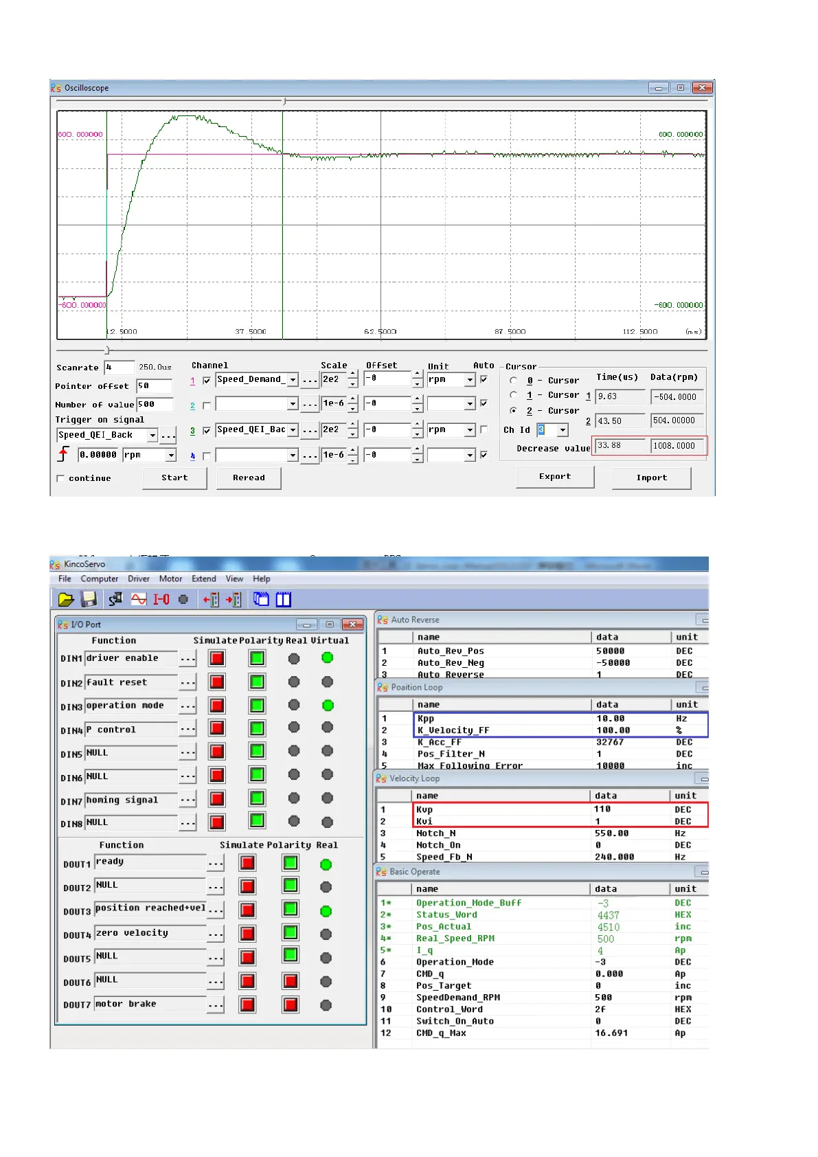
Task: Enable the channel 2 checkbox
Action: (x=207, y=405)
